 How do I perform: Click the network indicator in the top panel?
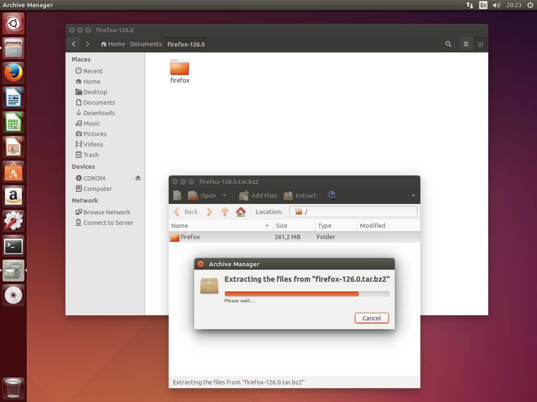pyautogui.click(x=470, y=5)
